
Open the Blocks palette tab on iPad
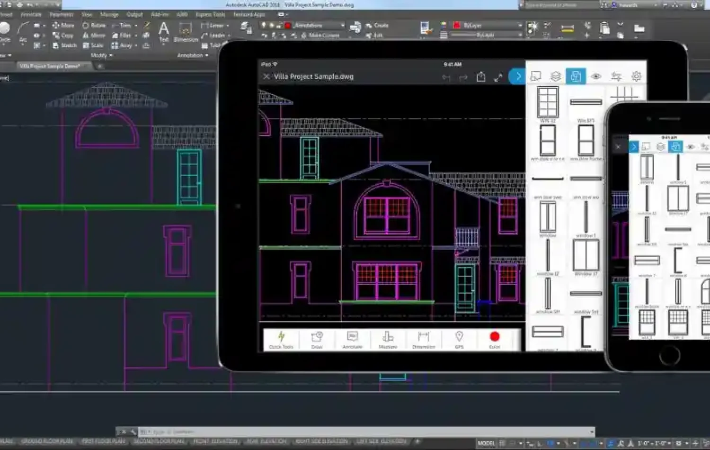tap(576, 76)
